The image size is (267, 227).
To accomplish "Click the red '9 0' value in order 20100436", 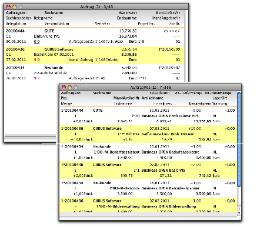I will click(36, 60).
